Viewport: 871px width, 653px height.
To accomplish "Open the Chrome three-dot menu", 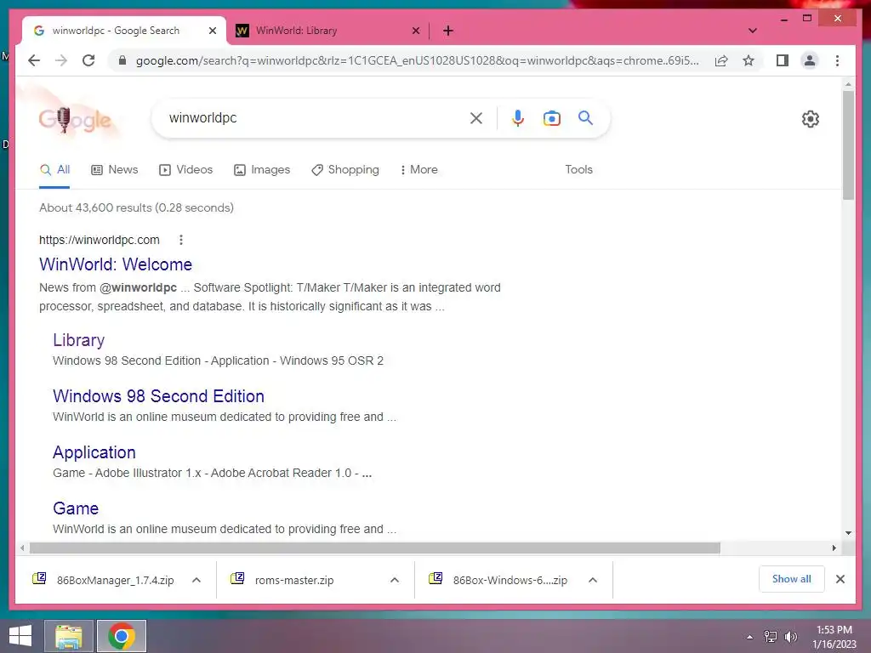I will point(837,60).
